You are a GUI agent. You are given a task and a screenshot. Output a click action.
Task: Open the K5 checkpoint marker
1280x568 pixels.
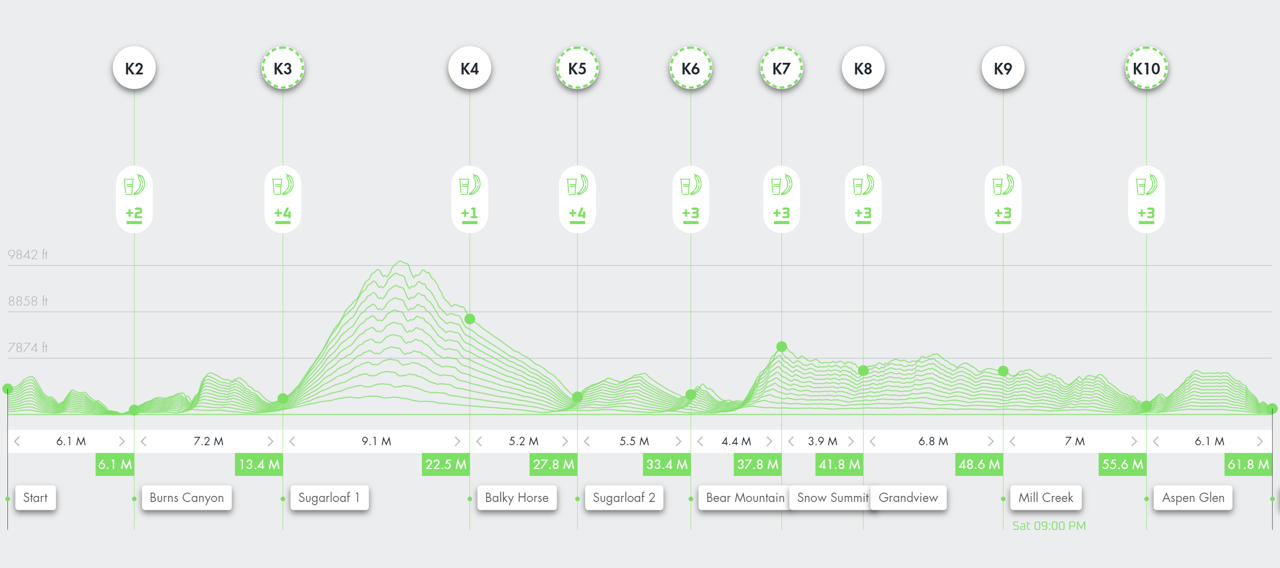click(x=577, y=68)
